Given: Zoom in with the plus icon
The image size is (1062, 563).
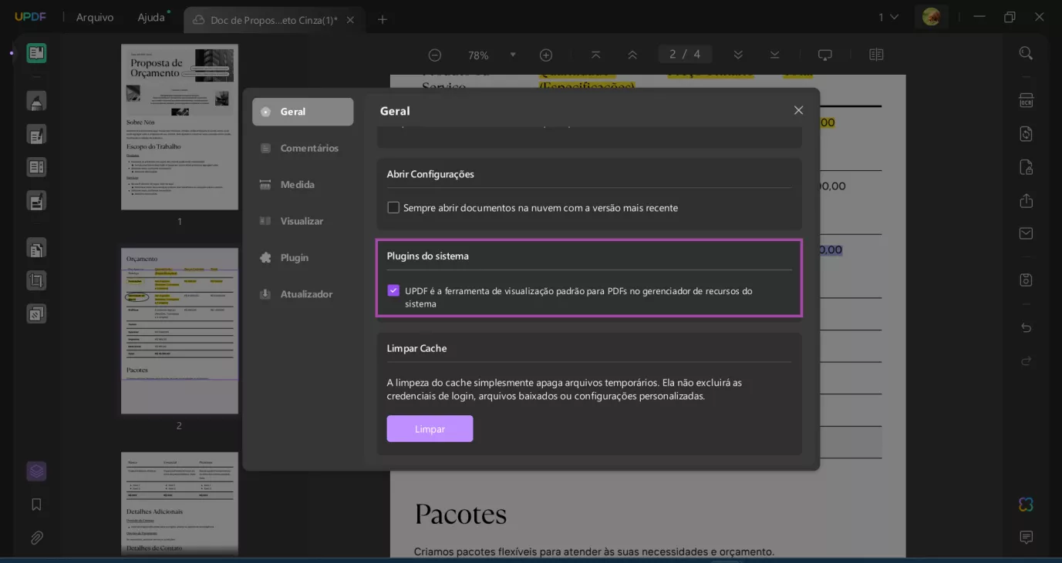Looking at the screenshot, I should [546, 55].
